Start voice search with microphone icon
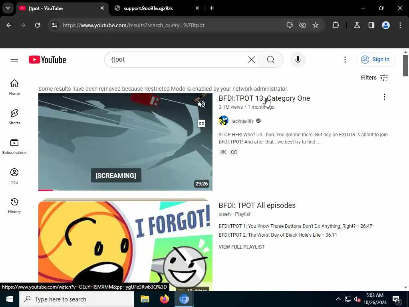Screen dimensions: 409x307 298,60
